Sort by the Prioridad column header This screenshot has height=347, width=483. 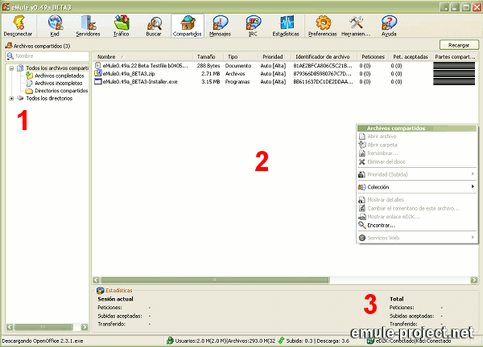coord(275,56)
